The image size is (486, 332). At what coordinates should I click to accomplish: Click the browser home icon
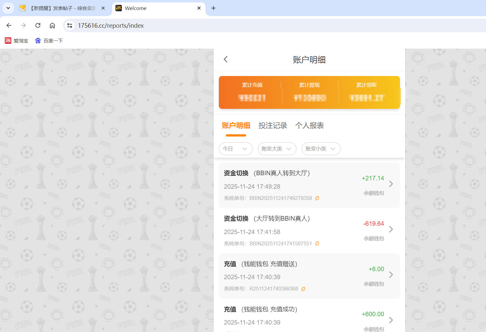52,25
